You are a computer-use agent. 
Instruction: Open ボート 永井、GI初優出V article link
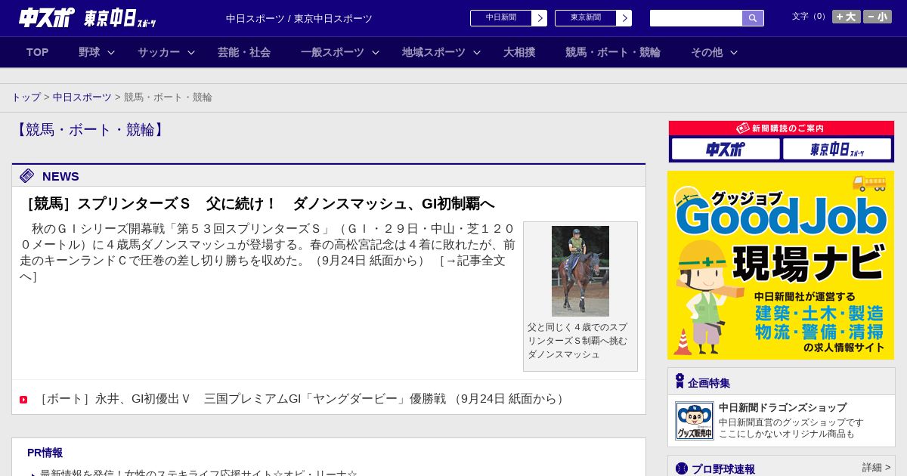(x=302, y=399)
